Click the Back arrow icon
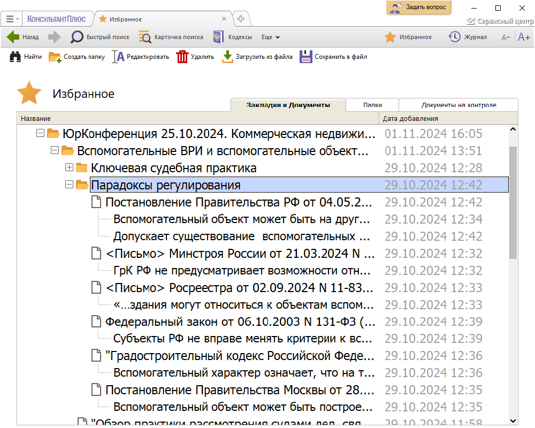Screen dimensions: 535x428 (13, 37)
